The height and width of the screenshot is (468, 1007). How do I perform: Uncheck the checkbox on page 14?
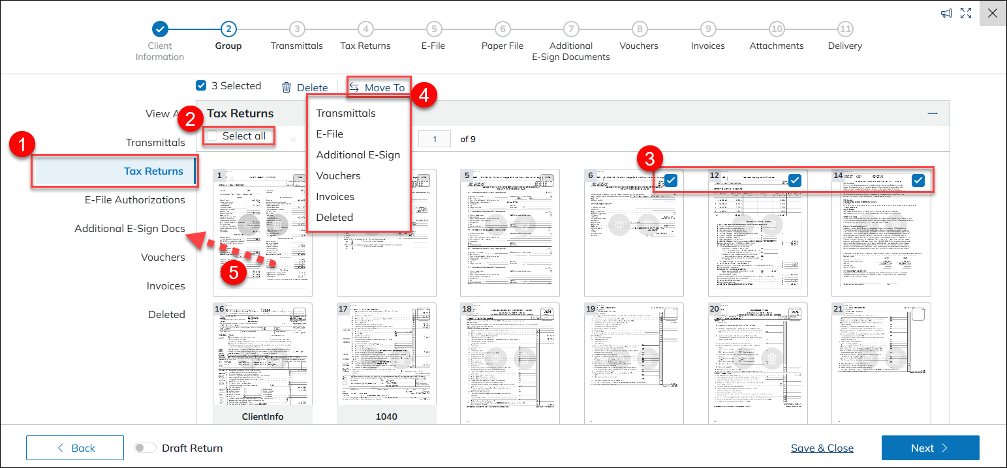pos(918,181)
